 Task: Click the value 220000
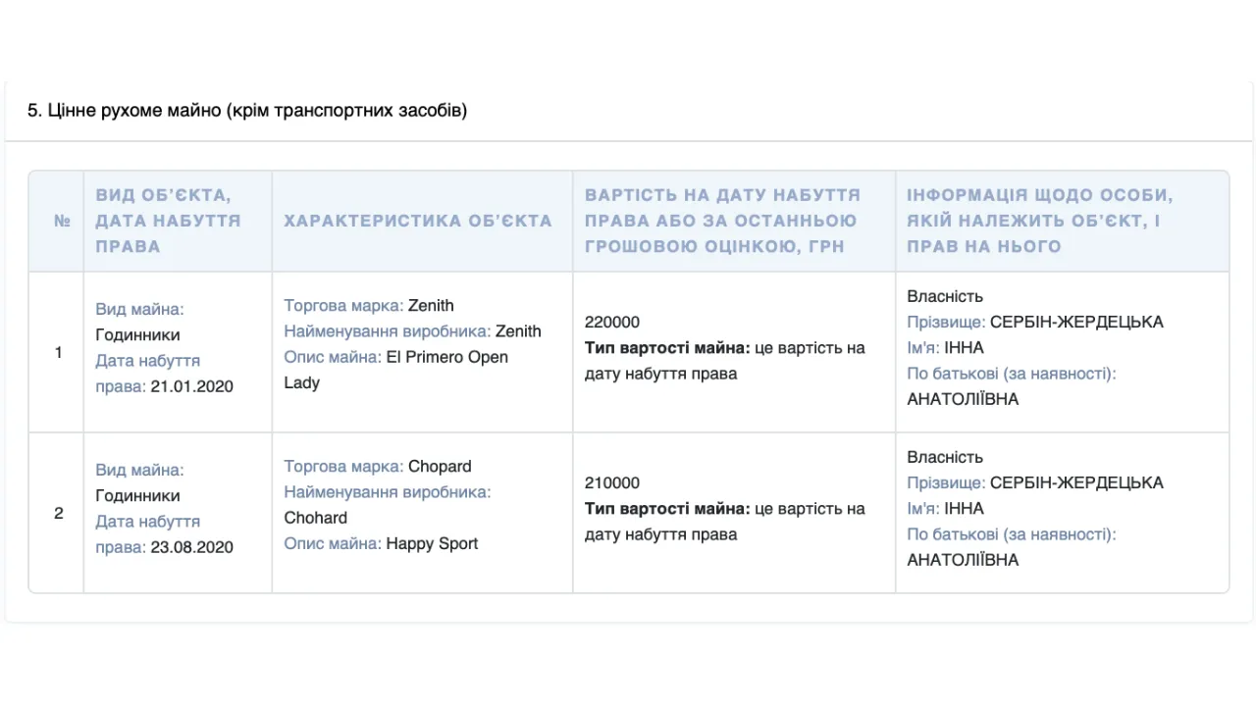(x=611, y=322)
